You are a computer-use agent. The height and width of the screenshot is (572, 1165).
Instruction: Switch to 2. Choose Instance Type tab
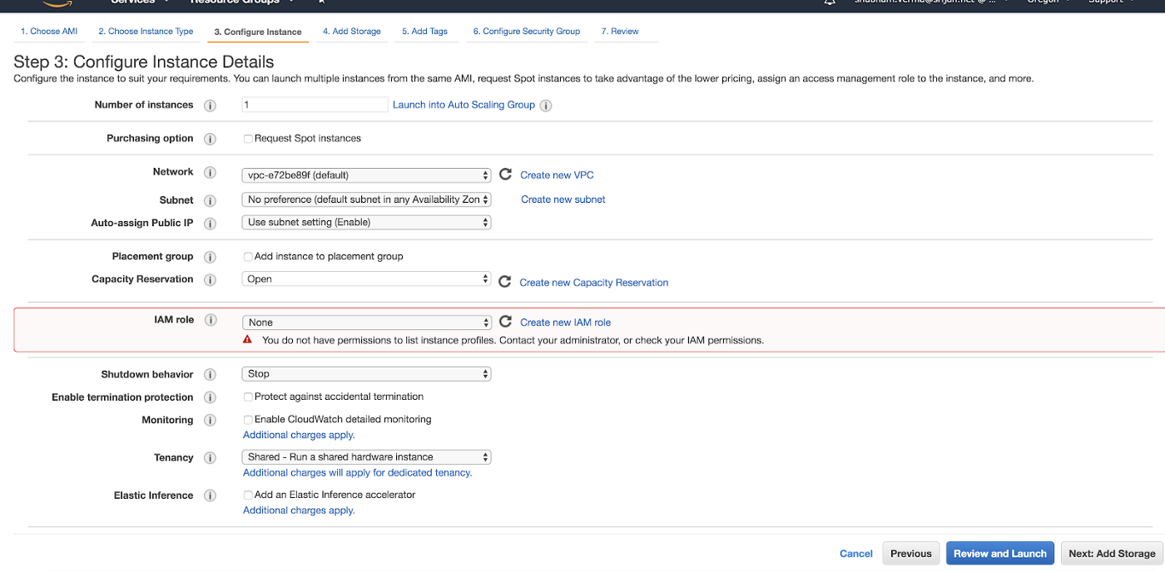[146, 32]
